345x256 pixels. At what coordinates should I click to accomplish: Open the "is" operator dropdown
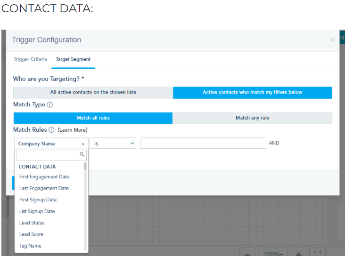[113, 144]
